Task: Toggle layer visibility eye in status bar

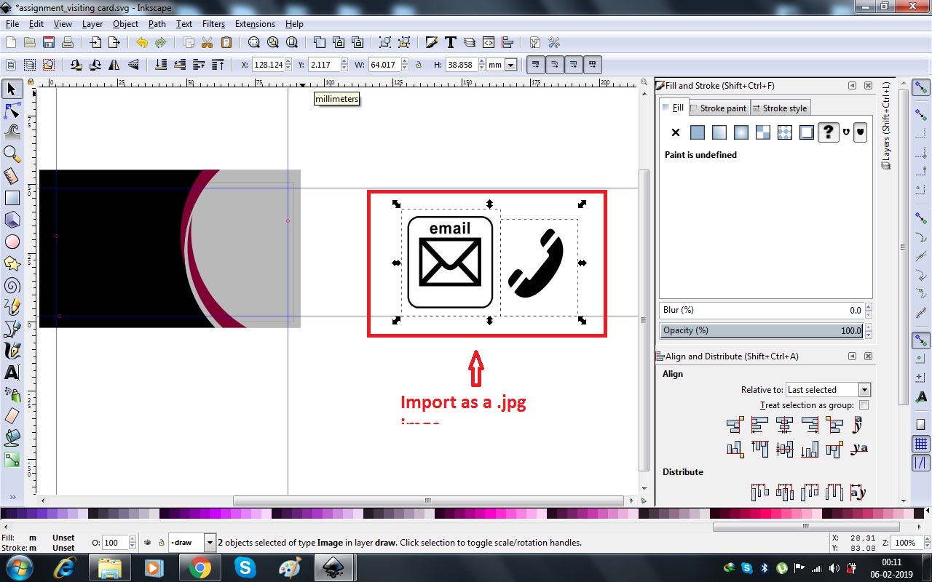Action: tap(148, 543)
